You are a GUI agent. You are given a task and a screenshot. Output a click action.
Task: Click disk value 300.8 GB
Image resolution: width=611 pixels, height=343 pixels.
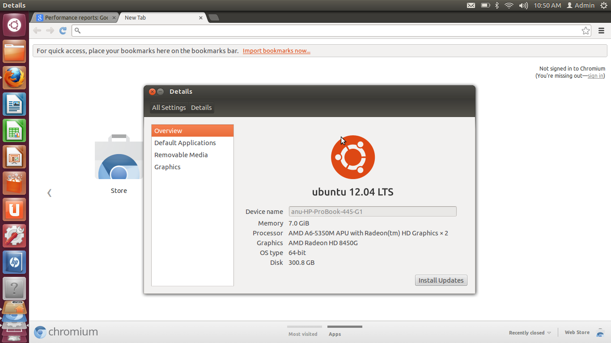[301, 263]
